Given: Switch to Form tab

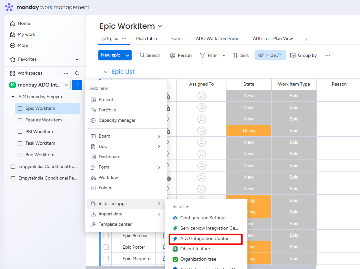Looking at the screenshot, I should 176,39.
